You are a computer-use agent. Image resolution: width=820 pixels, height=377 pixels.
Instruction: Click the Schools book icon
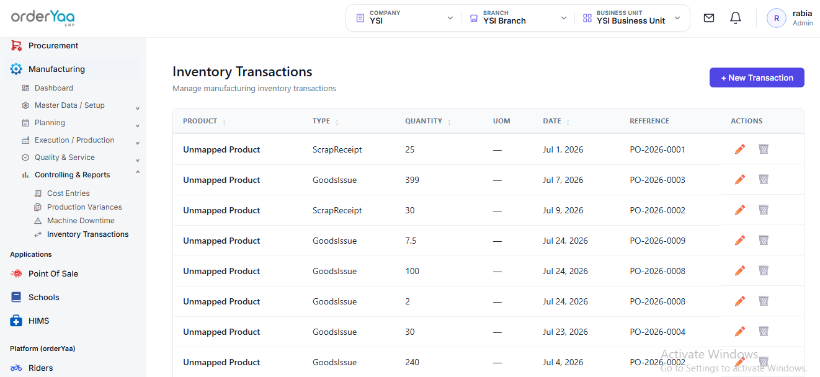tap(16, 297)
